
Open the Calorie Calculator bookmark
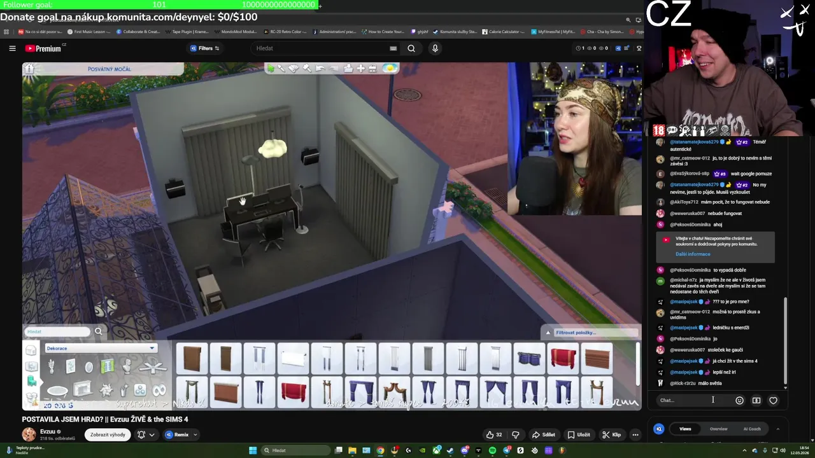click(503, 31)
